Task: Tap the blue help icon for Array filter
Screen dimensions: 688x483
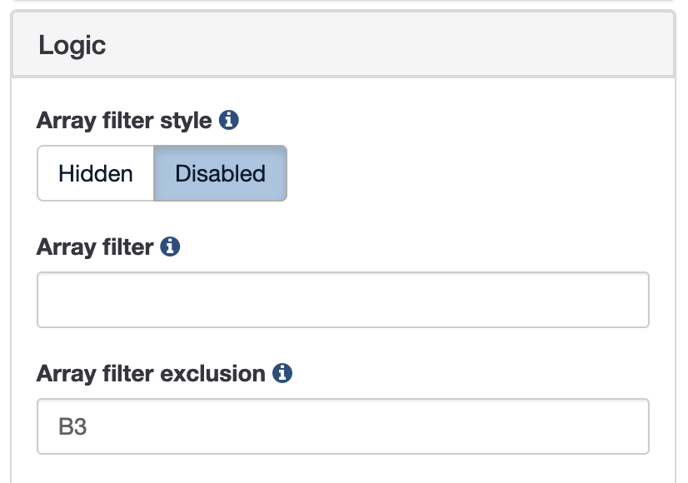Action: (x=171, y=247)
